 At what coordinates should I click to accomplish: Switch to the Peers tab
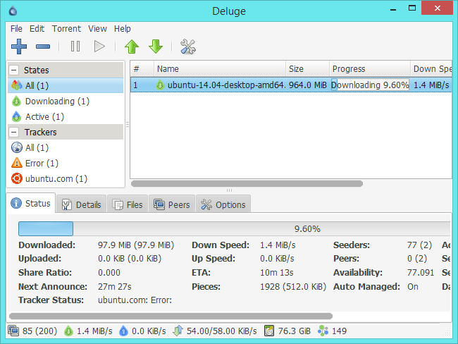point(172,204)
